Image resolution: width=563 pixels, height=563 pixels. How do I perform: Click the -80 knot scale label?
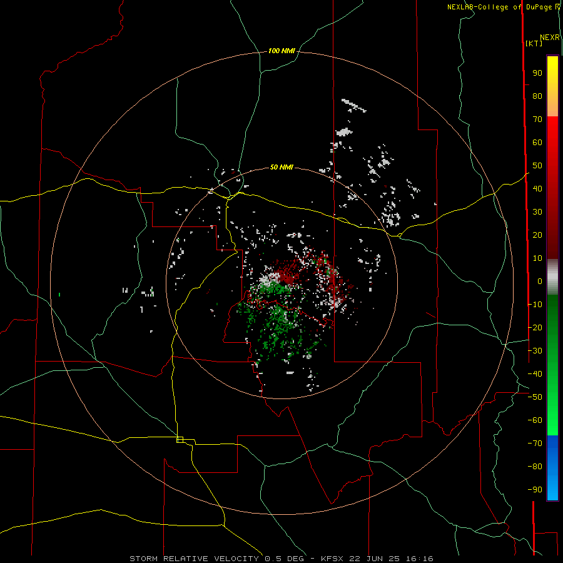point(535,467)
